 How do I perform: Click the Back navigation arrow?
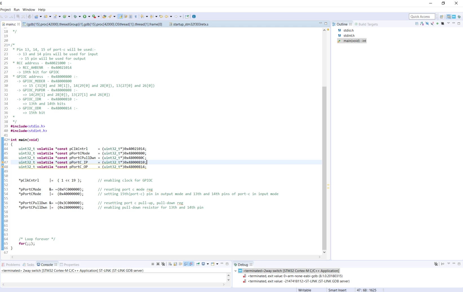click(x=167, y=17)
